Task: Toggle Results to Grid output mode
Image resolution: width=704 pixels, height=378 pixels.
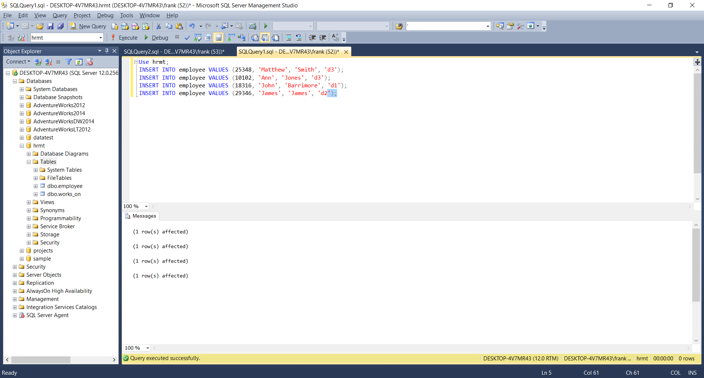Action: coord(265,37)
